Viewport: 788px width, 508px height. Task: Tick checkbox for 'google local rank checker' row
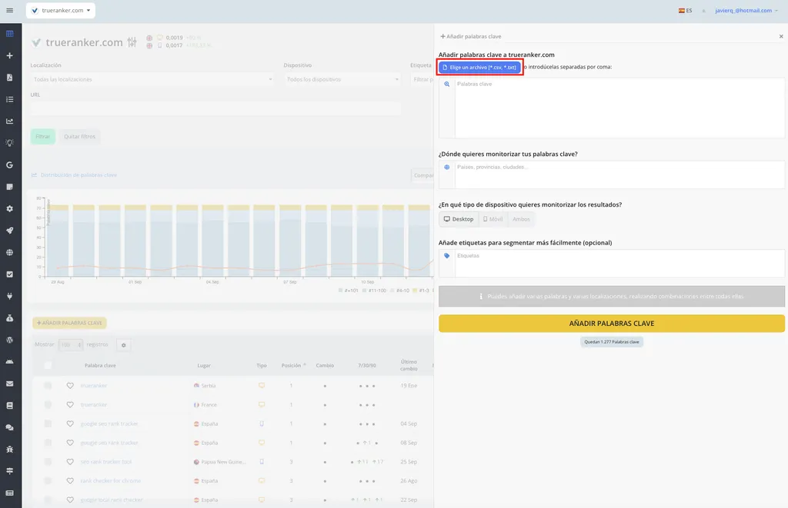click(48, 500)
